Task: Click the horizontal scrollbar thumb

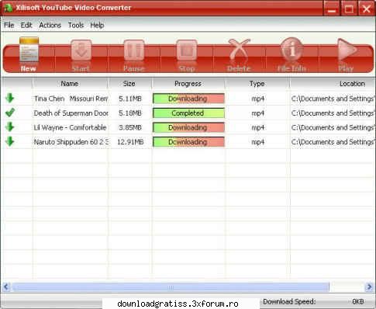Action: pos(171,286)
